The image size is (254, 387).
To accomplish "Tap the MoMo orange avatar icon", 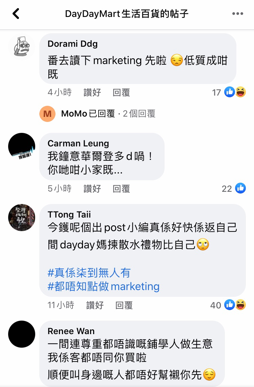I will [47, 114].
